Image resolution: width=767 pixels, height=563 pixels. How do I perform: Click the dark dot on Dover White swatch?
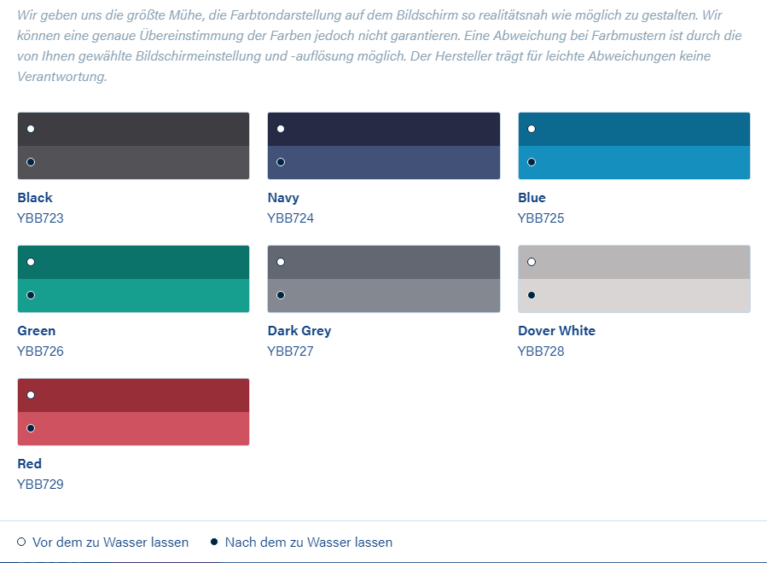pyautogui.click(x=532, y=295)
